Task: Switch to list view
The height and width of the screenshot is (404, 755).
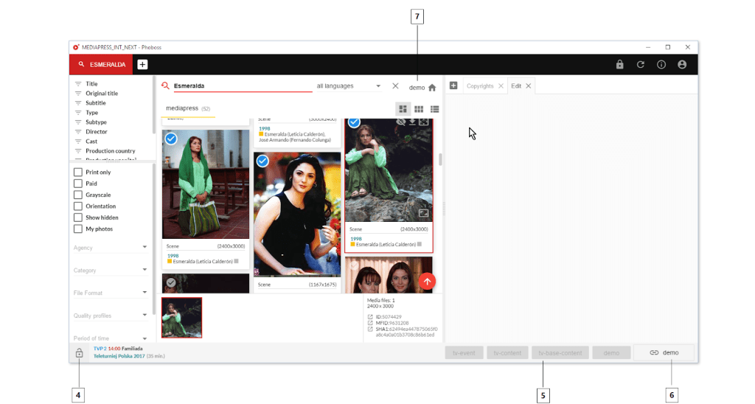Action: [x=435, y=109]
